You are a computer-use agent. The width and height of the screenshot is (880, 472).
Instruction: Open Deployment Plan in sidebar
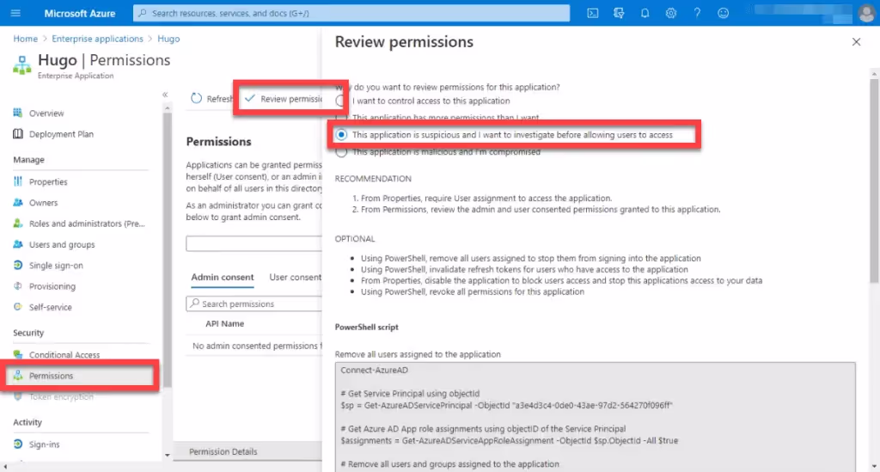[61, 134]
